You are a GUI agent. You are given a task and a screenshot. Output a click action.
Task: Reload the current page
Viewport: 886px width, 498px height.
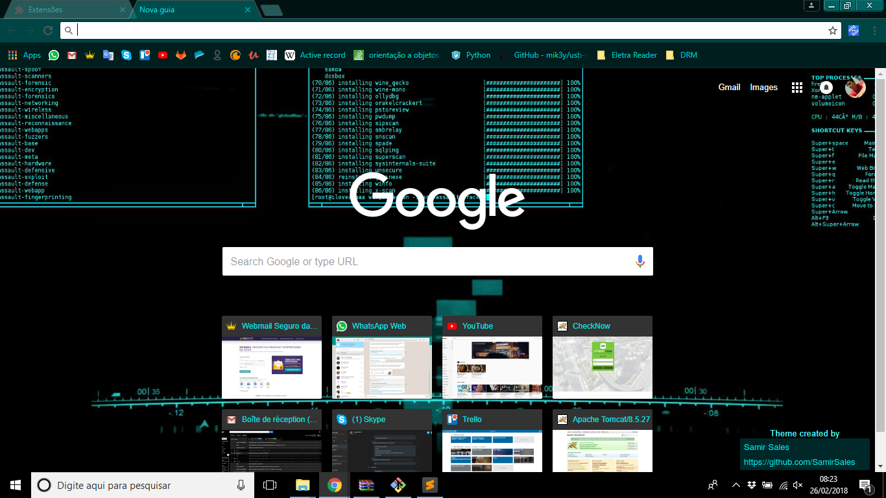click(x=47, y=30)
